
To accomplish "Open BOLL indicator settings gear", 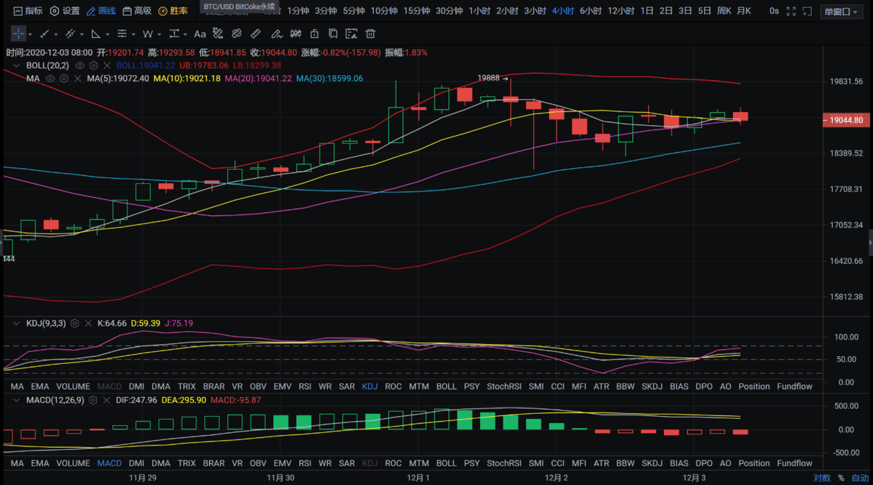I will pyautogui.click(x=93, y=65).
